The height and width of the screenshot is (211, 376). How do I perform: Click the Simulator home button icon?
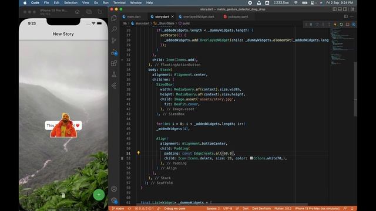coord(77,12)
